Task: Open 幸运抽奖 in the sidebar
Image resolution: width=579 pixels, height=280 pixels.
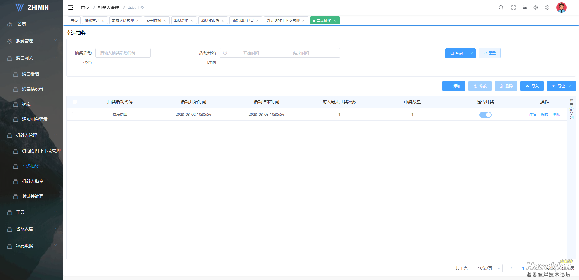Action: 30,166
